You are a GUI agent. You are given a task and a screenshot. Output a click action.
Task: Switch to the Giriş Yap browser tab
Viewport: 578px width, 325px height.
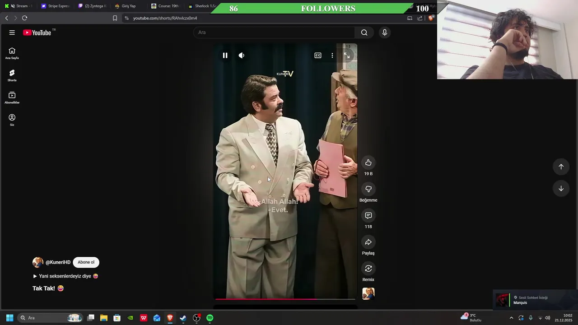pos(129,6)
